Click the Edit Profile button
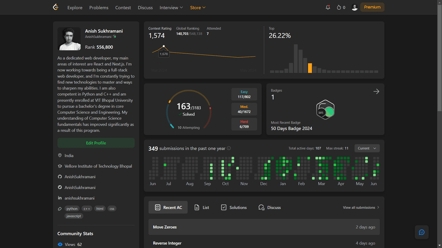Image resolution: width=442 pixels, height=248 pixels. (x=96, y=143)
